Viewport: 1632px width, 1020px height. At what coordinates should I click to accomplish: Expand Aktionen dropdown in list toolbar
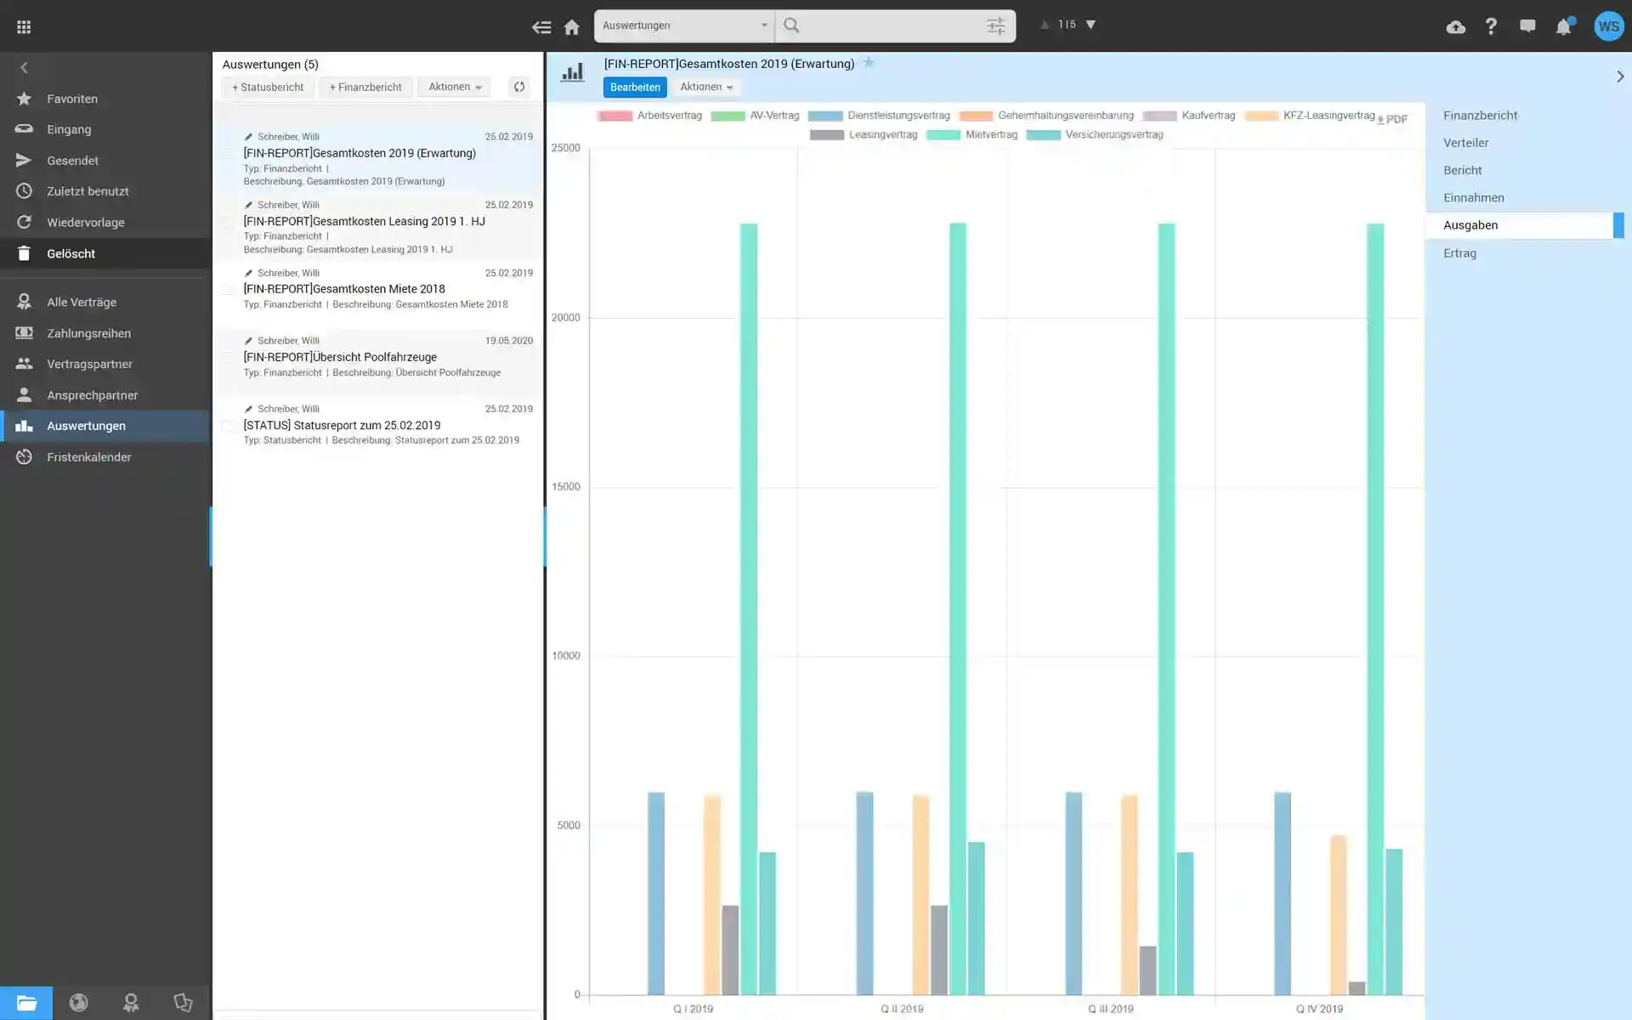coord(455,87)
